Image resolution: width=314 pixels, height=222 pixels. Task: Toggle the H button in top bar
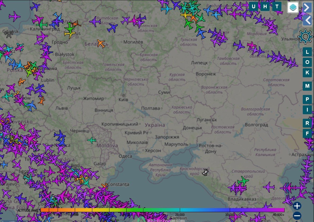265,6
